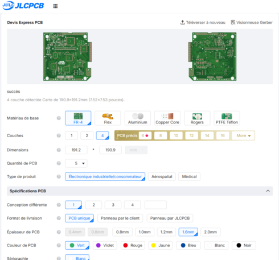279x260 pixels.
Task: Open the apps grid menu icon
Action: pyautogui.click(x=55, y=6)
